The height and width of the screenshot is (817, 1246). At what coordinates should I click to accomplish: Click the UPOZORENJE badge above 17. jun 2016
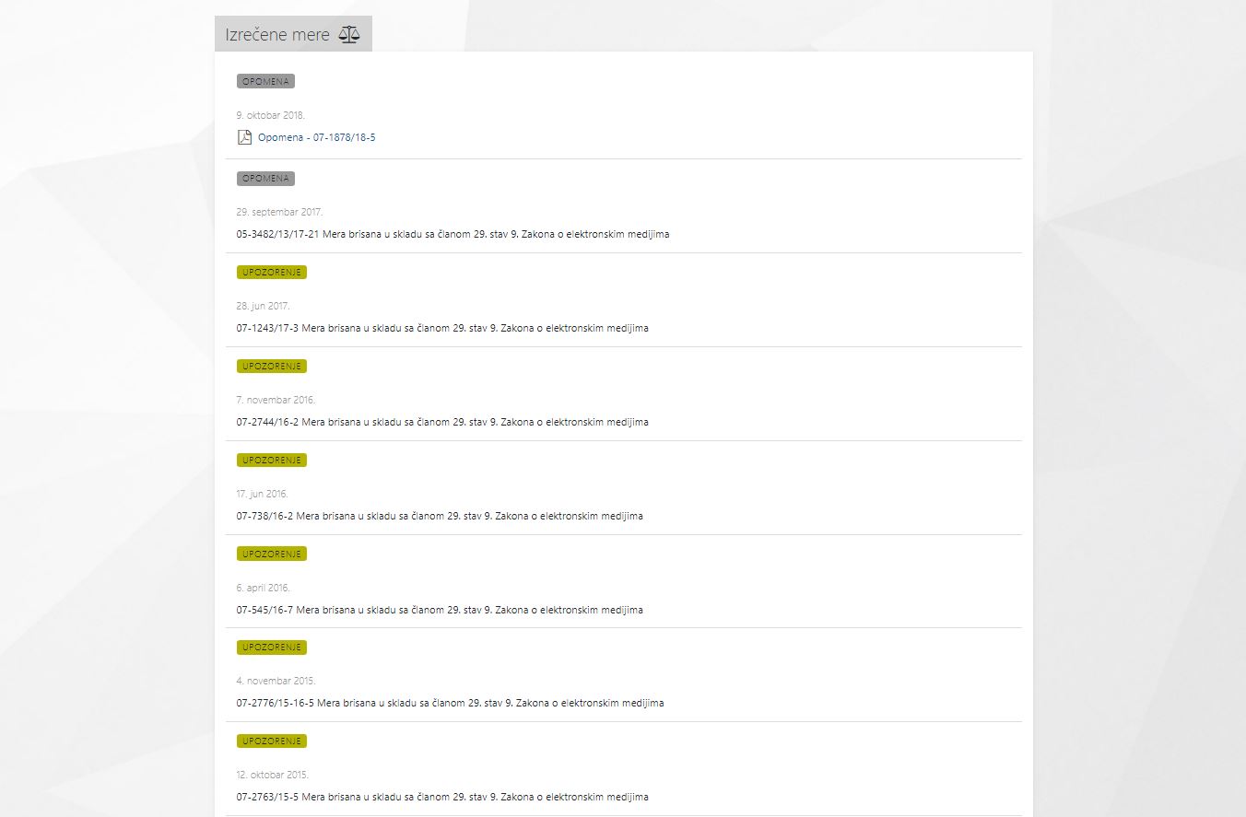pos(271,461)
